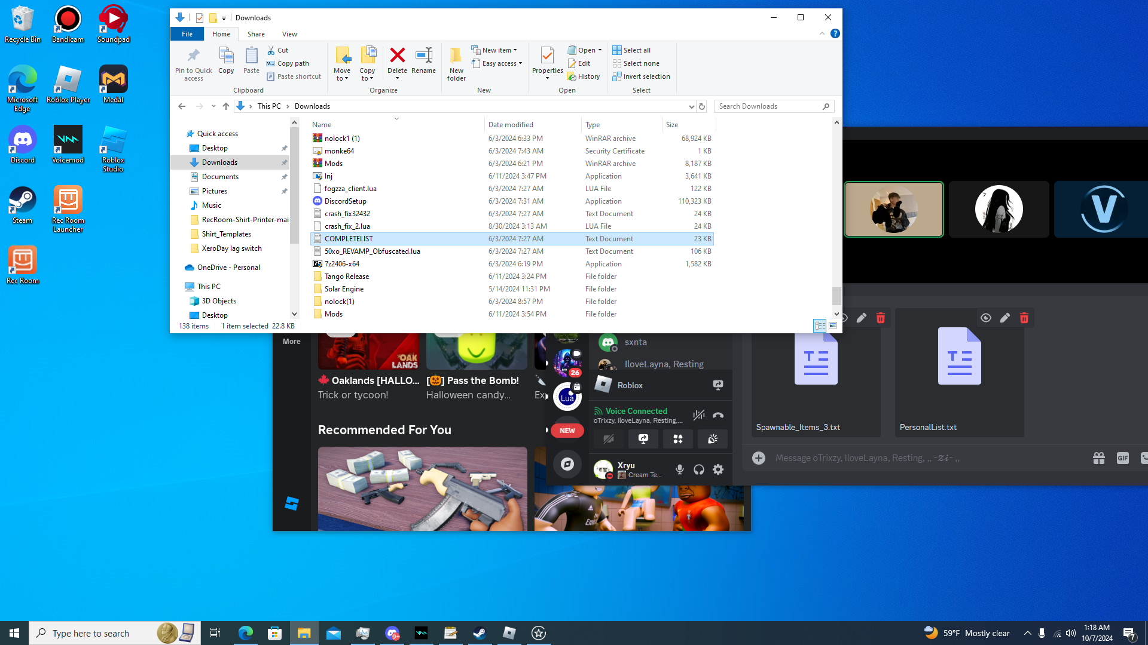Image resolution: width=1148 pixels, height=645 pixels.
Task: Click Pin to Quick access icon
Action: (x=193, y=56)
